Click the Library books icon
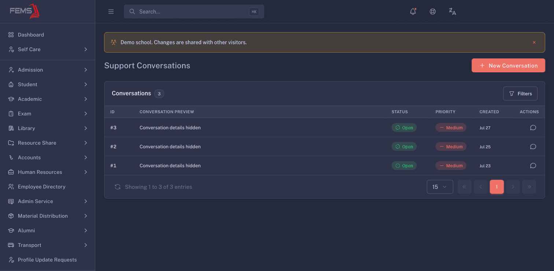The width and height of the screenshot is (554, 271). click(x=11, y=128)
